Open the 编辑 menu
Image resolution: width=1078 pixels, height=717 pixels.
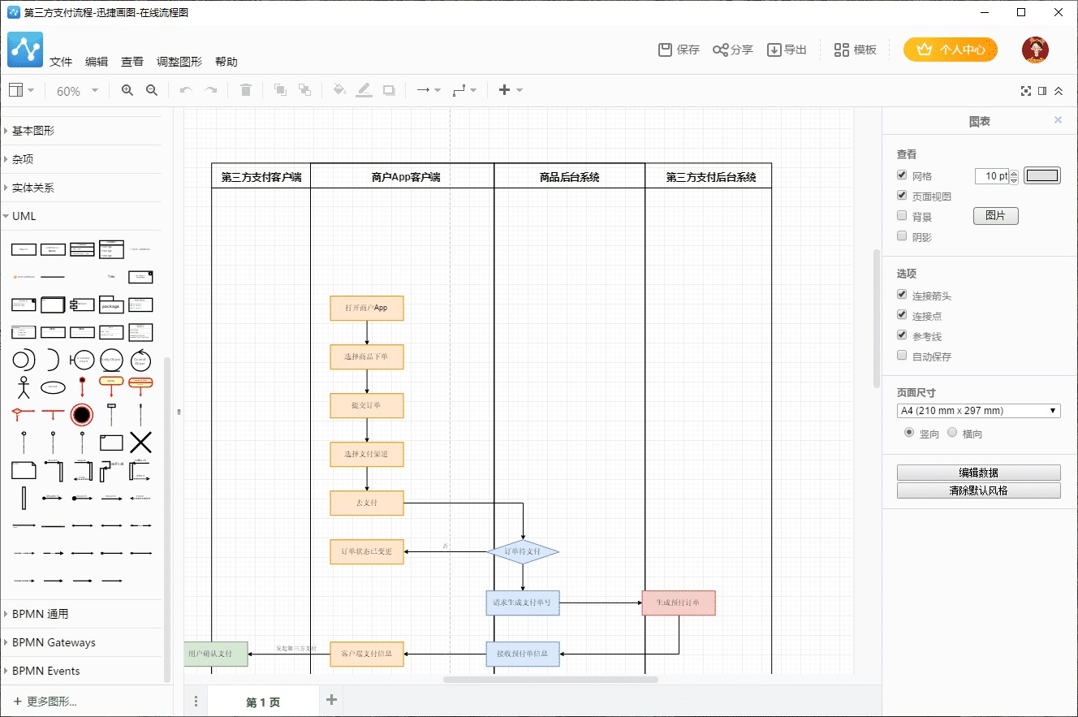[97, 62]
